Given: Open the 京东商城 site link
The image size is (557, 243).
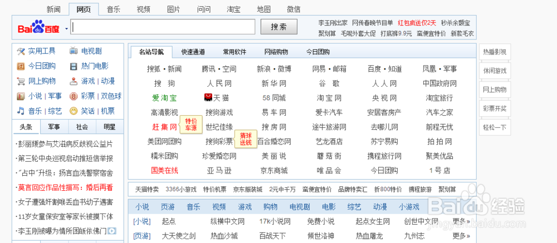Looking at the screenshot, I should point(274,171).
